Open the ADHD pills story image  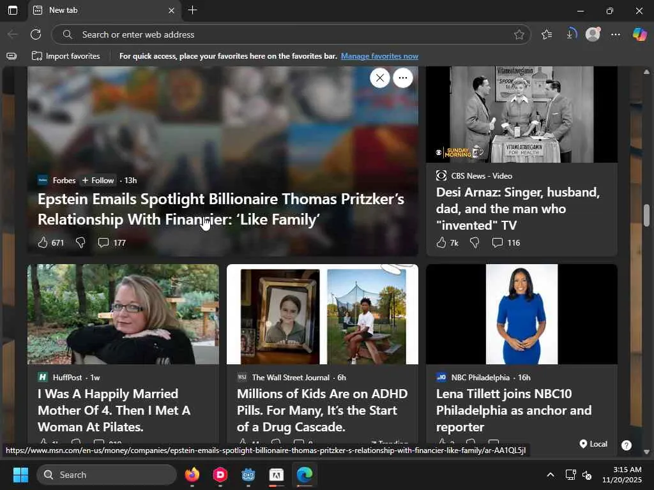click(x=323, y=314)
